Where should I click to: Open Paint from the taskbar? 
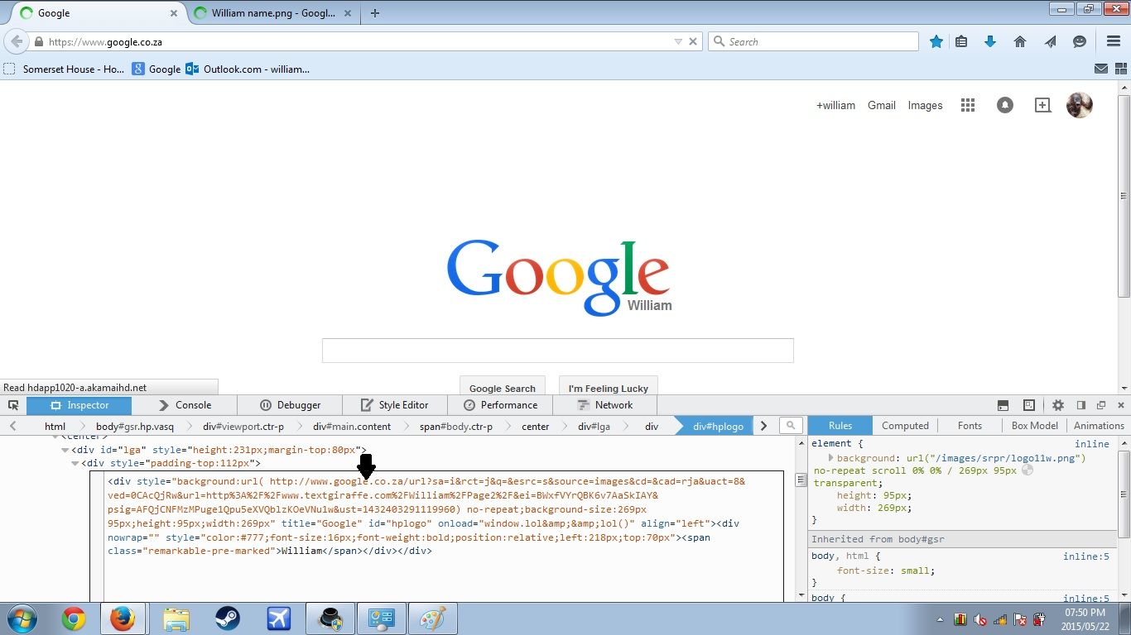coord(432,618)
